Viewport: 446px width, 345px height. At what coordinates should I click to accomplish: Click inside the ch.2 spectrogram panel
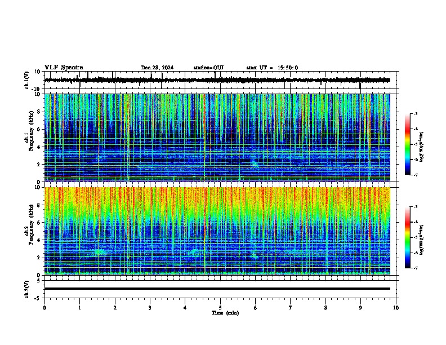pyautogui.click(x=217, y=231)
